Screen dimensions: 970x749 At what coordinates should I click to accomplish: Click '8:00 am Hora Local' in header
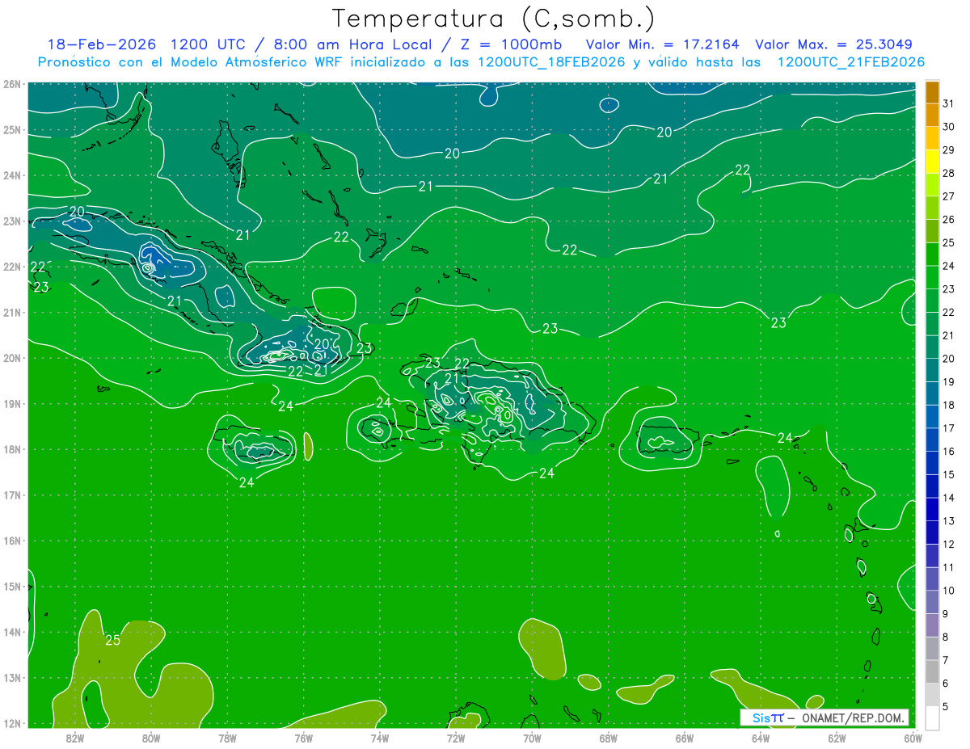(353, 44)
